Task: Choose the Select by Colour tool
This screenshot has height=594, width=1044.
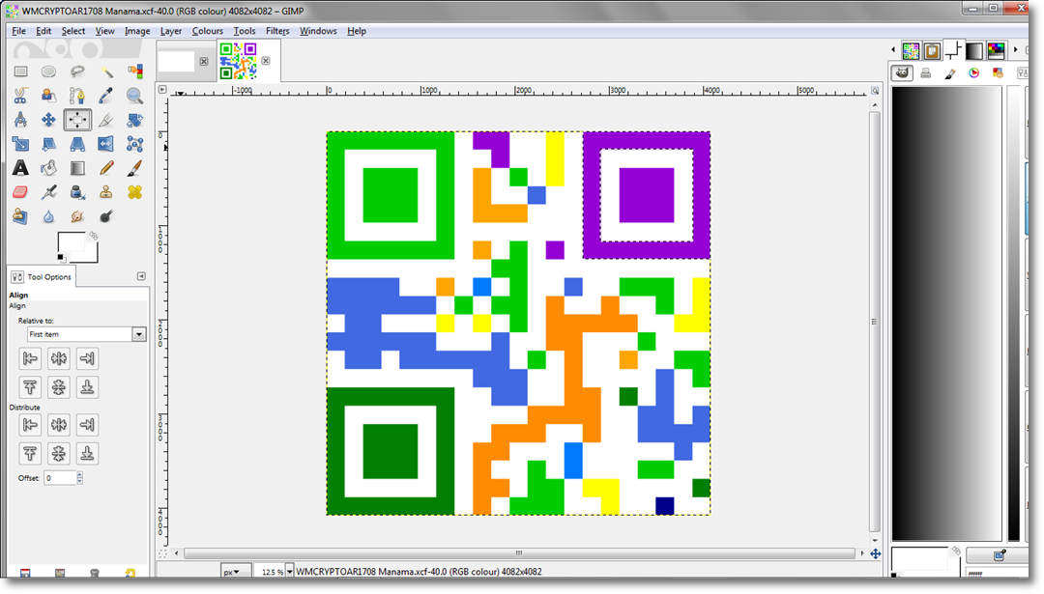Action: tap(134, 71)
